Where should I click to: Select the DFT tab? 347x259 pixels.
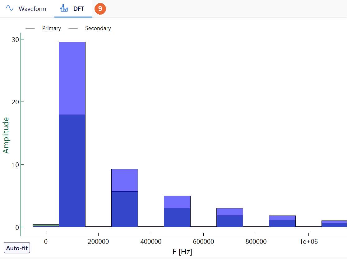click(73, 9)
